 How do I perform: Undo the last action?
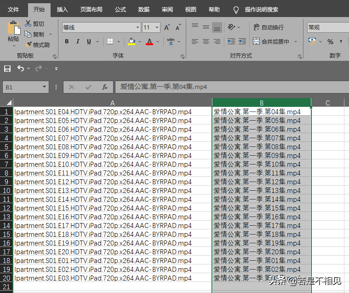pyautogui.click(x=21, y=68)
